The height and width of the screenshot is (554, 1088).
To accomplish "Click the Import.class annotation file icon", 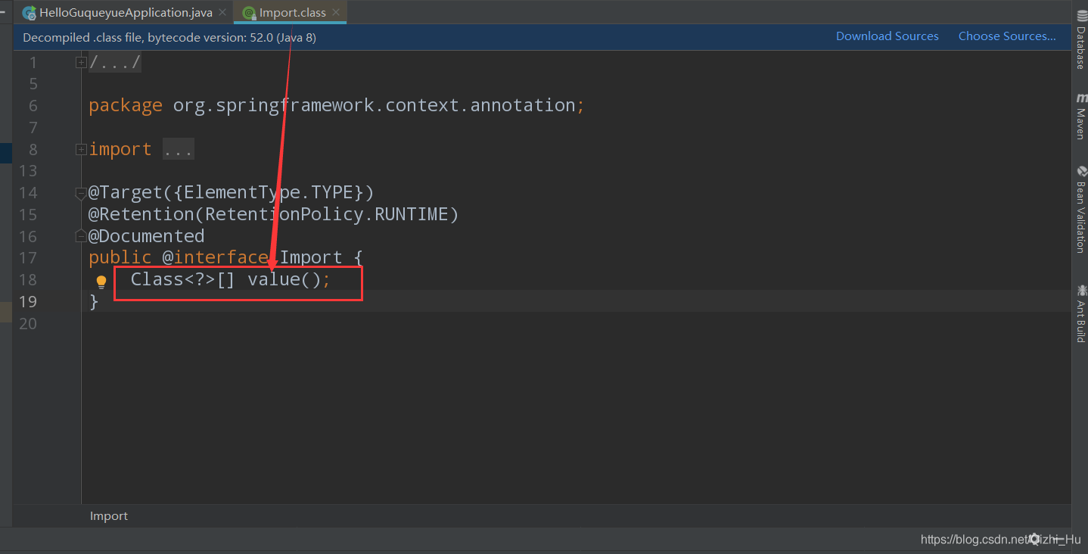I will coord(248,13).
